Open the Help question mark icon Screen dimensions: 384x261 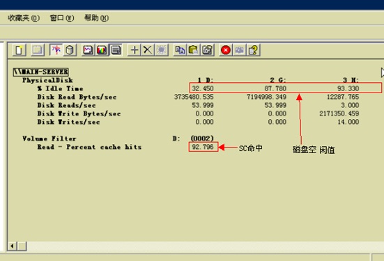[253, 50]
